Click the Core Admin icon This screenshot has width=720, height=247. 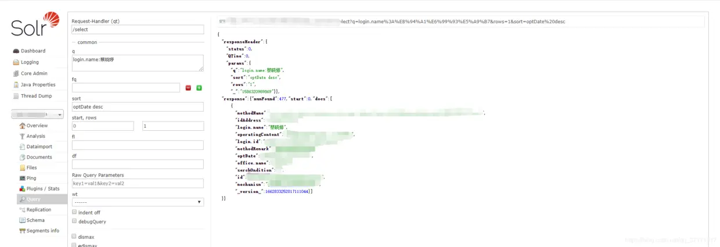tap(16, 73)
